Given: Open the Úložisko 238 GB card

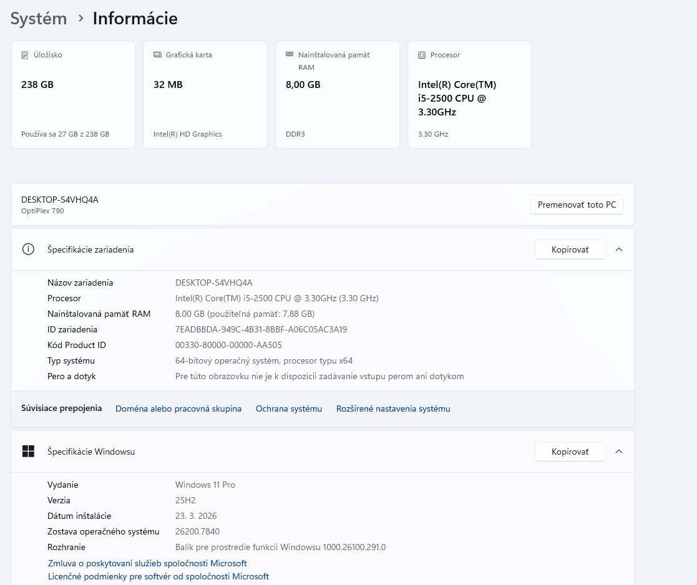Looking at the screenshot, I should pyautogui.click(x=73, y=95).
